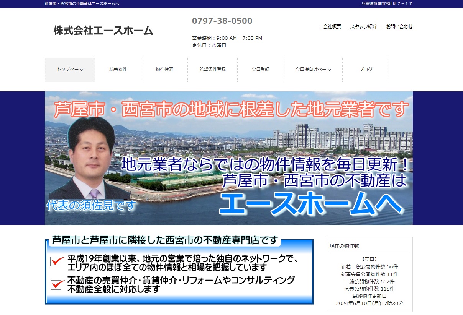Click the red checkmark beside 不動産の売買仲介
Viewport: 463px width, 315px height.
pyautogui.click(x=57, y=284)
